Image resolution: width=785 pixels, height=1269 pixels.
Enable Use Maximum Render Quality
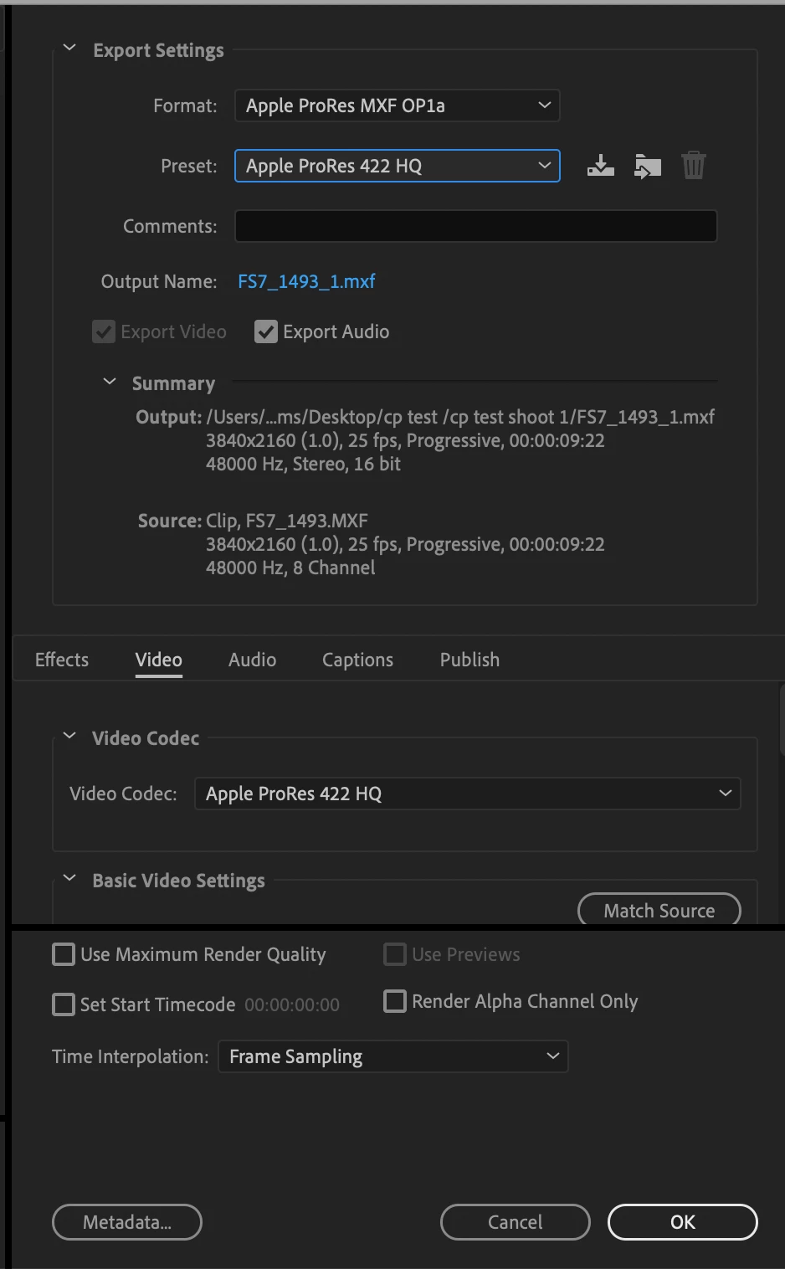pyautogui.click(x=64, y=954)
